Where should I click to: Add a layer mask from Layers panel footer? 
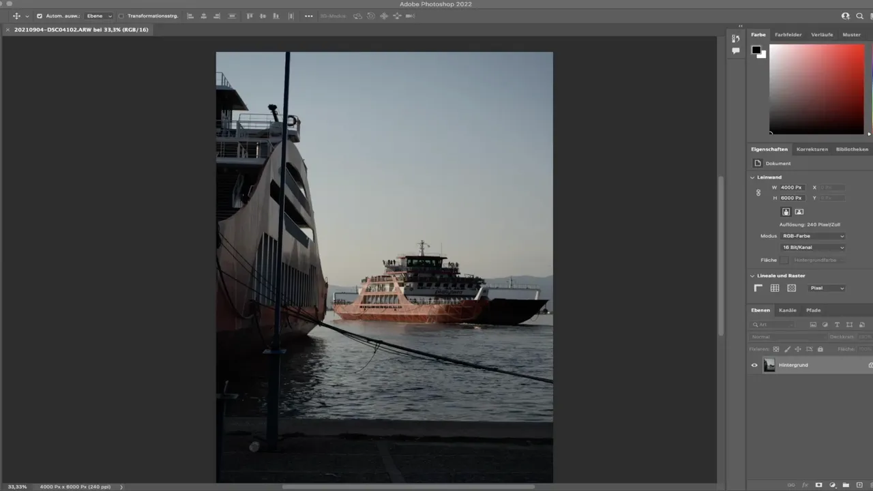(819, 486)
